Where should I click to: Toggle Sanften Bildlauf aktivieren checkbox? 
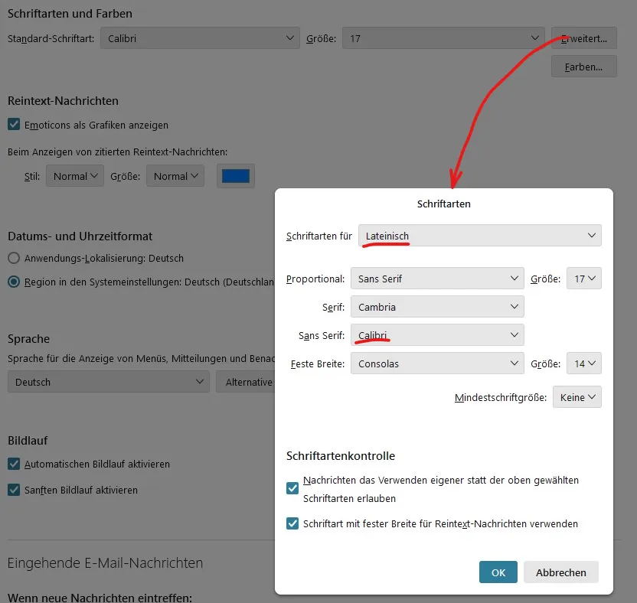[x=14, y=490]
